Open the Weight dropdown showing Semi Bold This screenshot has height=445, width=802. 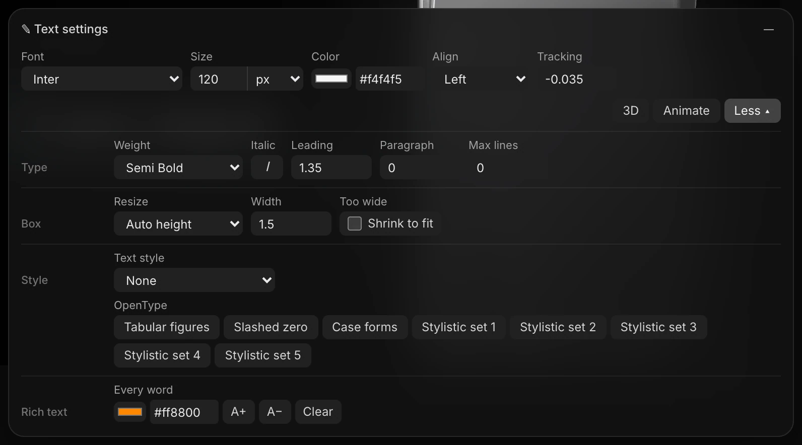[178, 167]
